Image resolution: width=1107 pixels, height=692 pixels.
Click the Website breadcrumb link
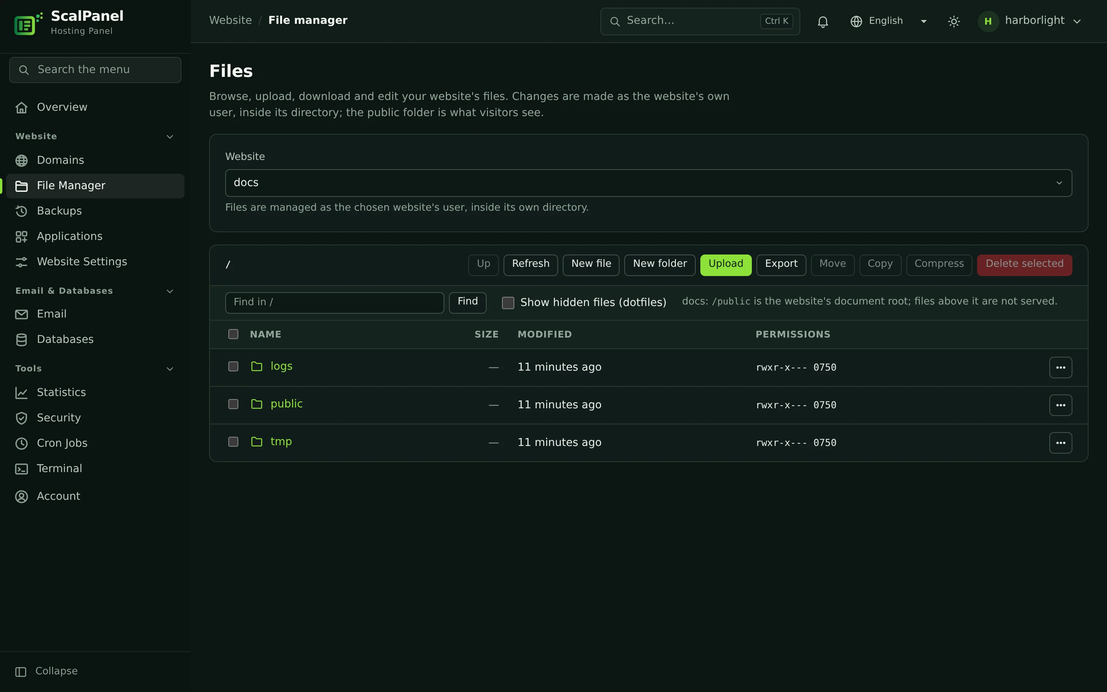(x=231, y=21)
